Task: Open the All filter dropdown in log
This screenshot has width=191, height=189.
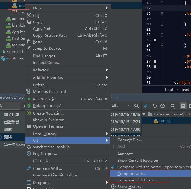Action: (x=115, y=106)
